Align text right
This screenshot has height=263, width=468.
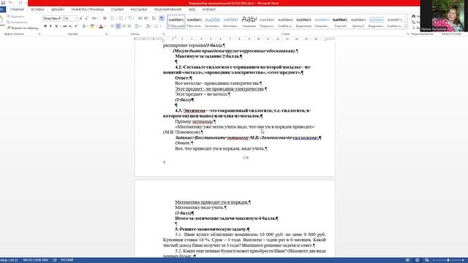(124, 26)
